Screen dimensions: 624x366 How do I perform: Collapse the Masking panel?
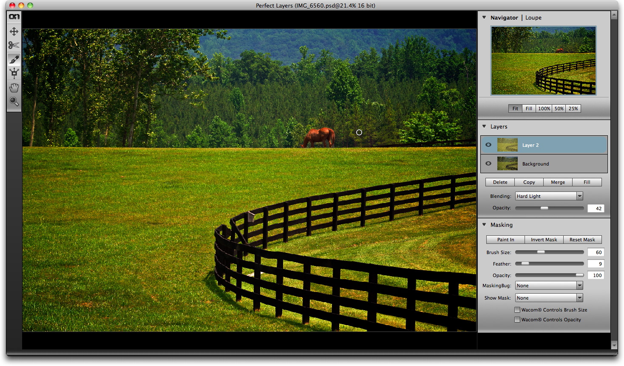(x=484, y=225)
